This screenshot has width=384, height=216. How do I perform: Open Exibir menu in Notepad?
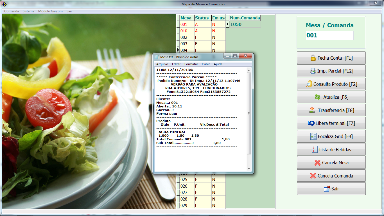click(x=206, y=64)
